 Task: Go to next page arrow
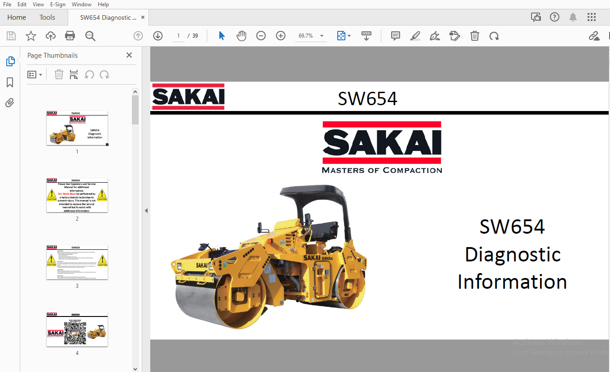pos(158,36)
